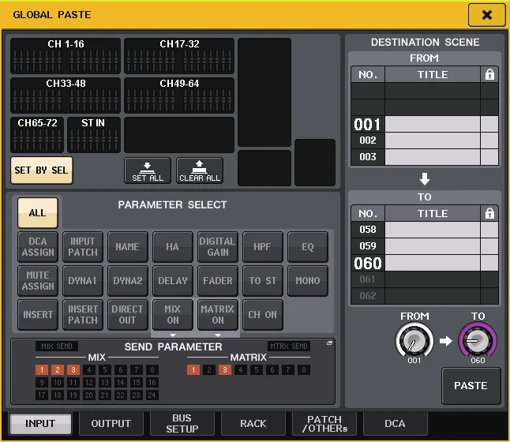Viewport: 510px width, 442px height.
Task: Click the PASTE button
Action: click(x=471, y=386)
